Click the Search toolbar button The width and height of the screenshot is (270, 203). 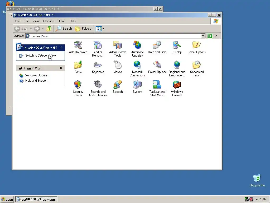[x=64, y=29]
